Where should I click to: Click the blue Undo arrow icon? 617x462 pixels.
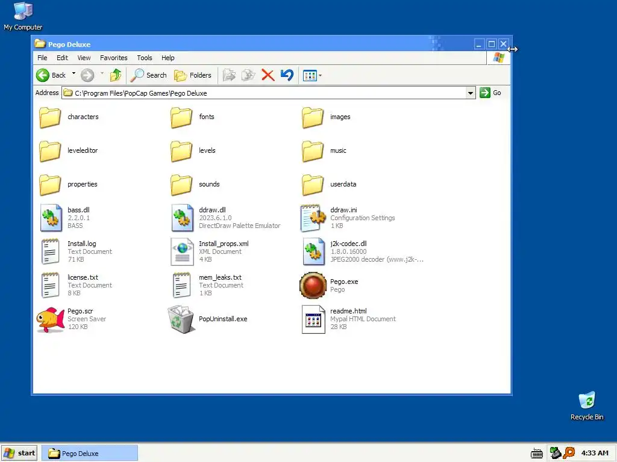coord(287,75)
